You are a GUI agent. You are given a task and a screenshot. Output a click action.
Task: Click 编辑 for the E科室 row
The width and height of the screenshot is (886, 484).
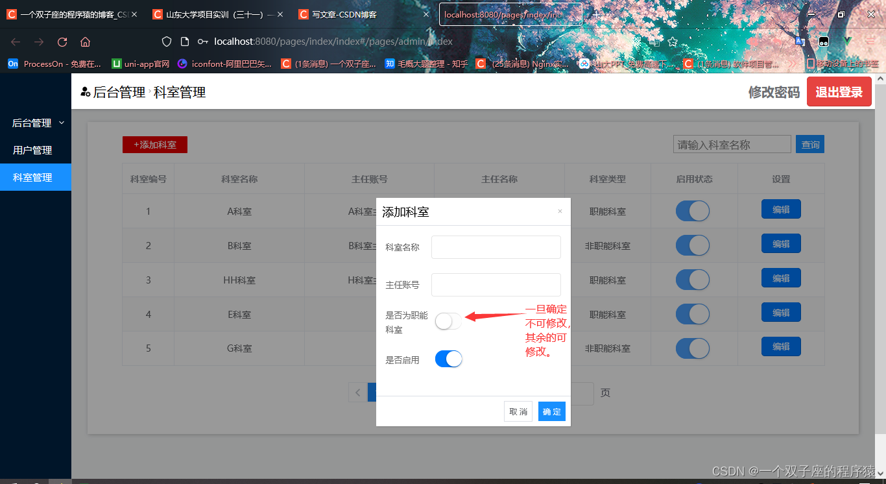pyautogui.click(x=781, y=313)
